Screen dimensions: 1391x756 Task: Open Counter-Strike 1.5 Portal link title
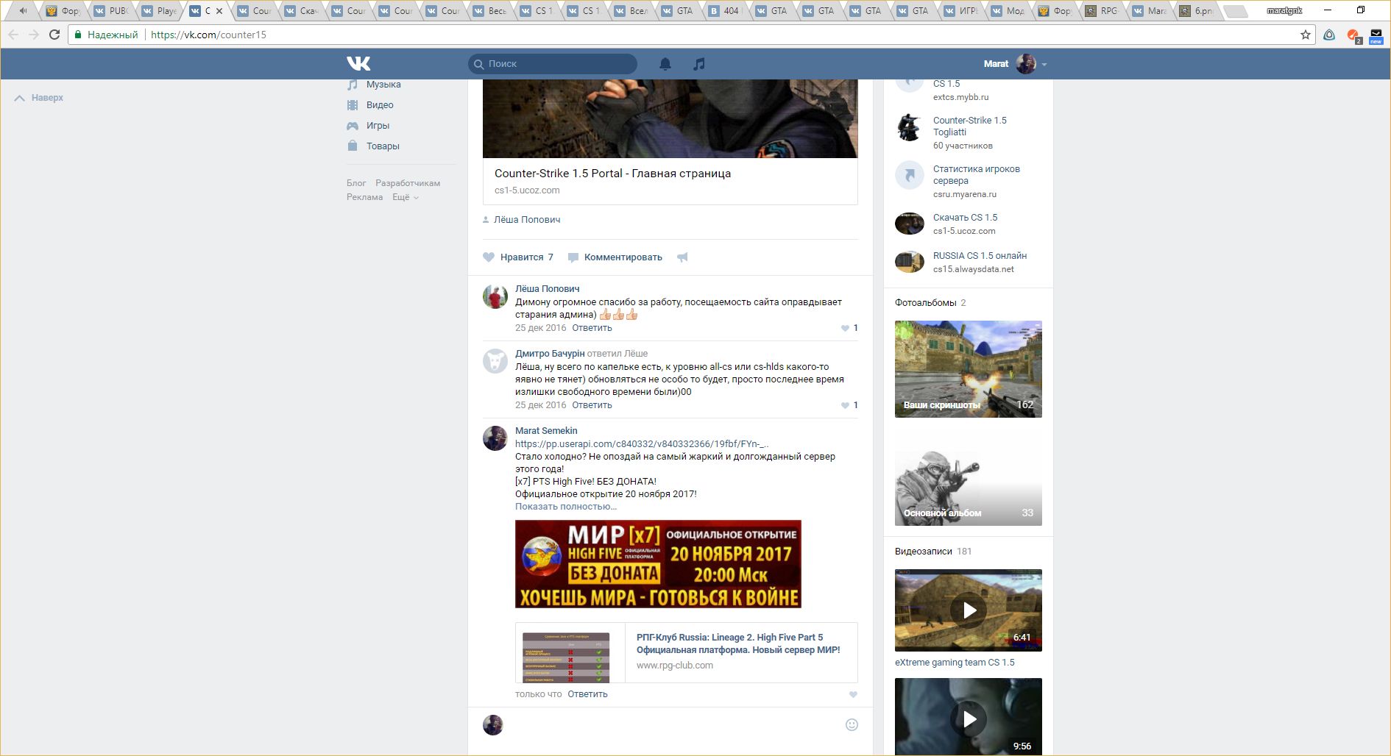(x=612, y=174)
